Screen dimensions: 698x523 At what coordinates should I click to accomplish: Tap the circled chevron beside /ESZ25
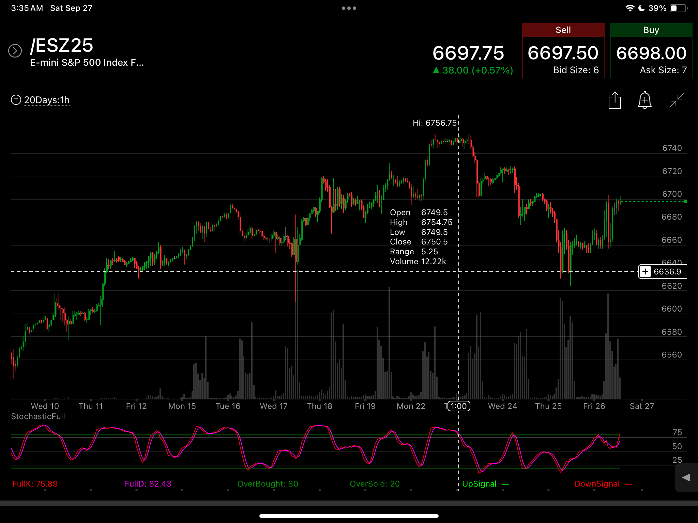(x=15, y=51)
